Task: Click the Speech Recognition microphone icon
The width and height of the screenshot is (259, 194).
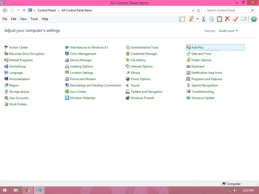Action: tap(188, 85)
